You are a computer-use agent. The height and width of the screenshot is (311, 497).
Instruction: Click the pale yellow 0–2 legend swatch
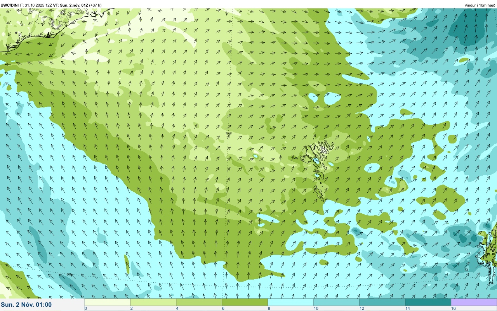(107, 302)
